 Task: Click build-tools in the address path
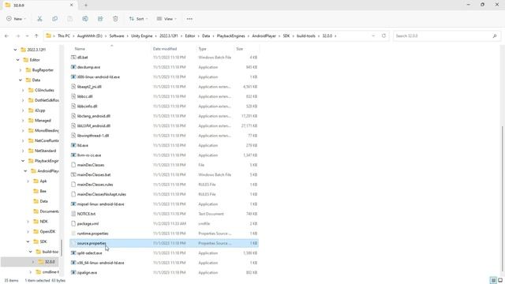(x=306, y=35)
